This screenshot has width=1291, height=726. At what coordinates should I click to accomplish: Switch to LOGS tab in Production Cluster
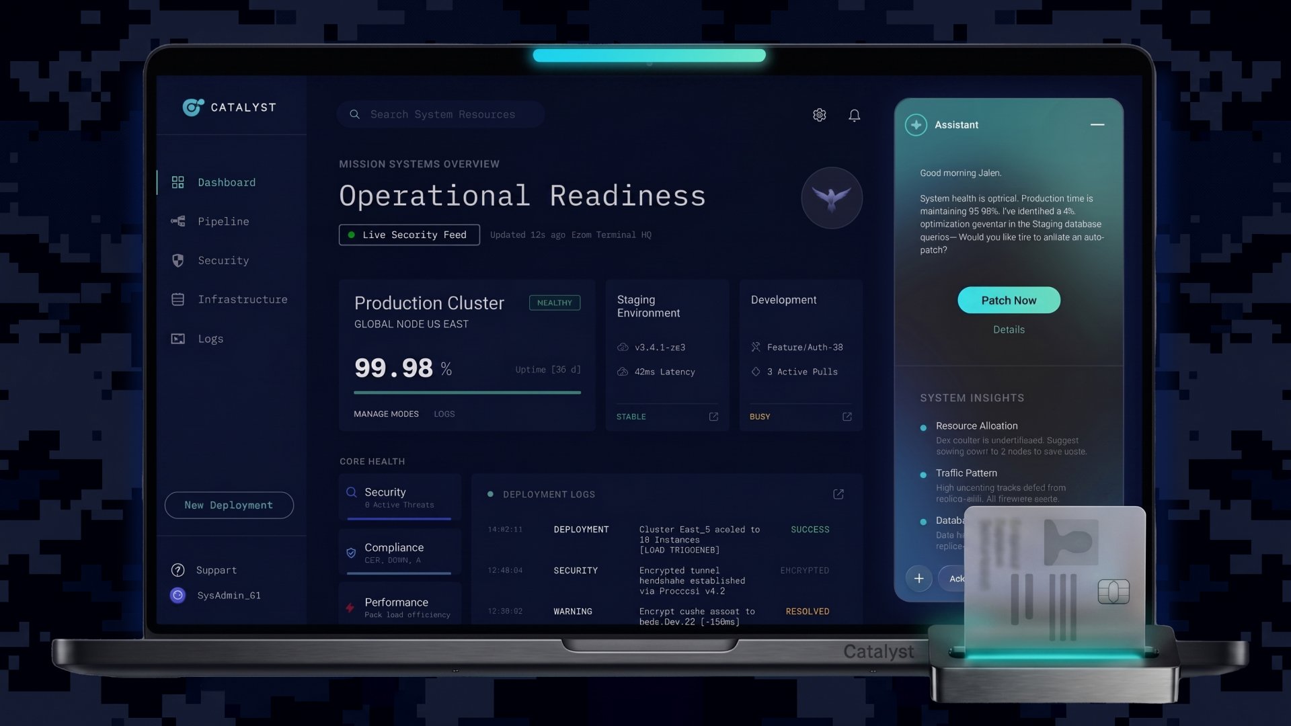tap(444, 414)
